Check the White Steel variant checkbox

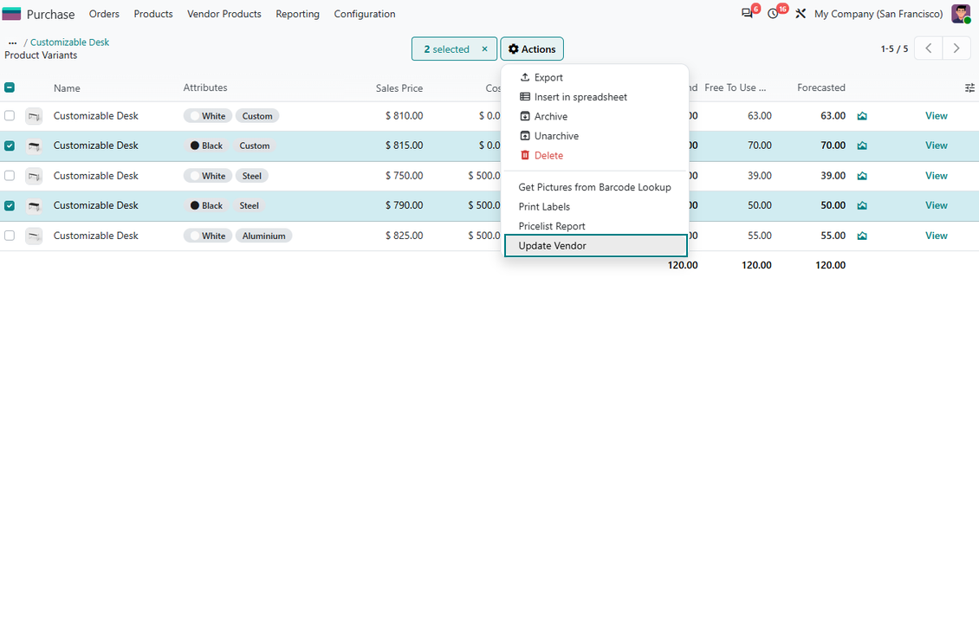click(x=10, y=175)
